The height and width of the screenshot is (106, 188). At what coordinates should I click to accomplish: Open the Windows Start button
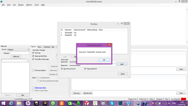(3, 103)
